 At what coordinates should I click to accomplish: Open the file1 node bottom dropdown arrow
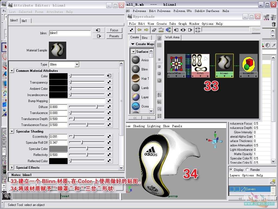coord(200,76)
